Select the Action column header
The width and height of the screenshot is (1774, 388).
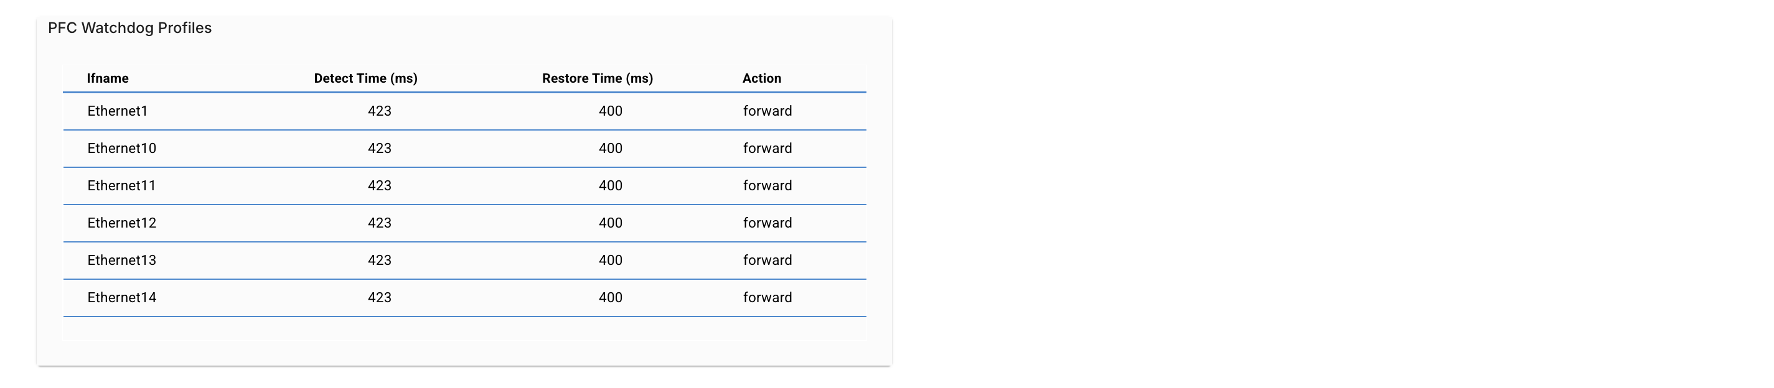762,78
